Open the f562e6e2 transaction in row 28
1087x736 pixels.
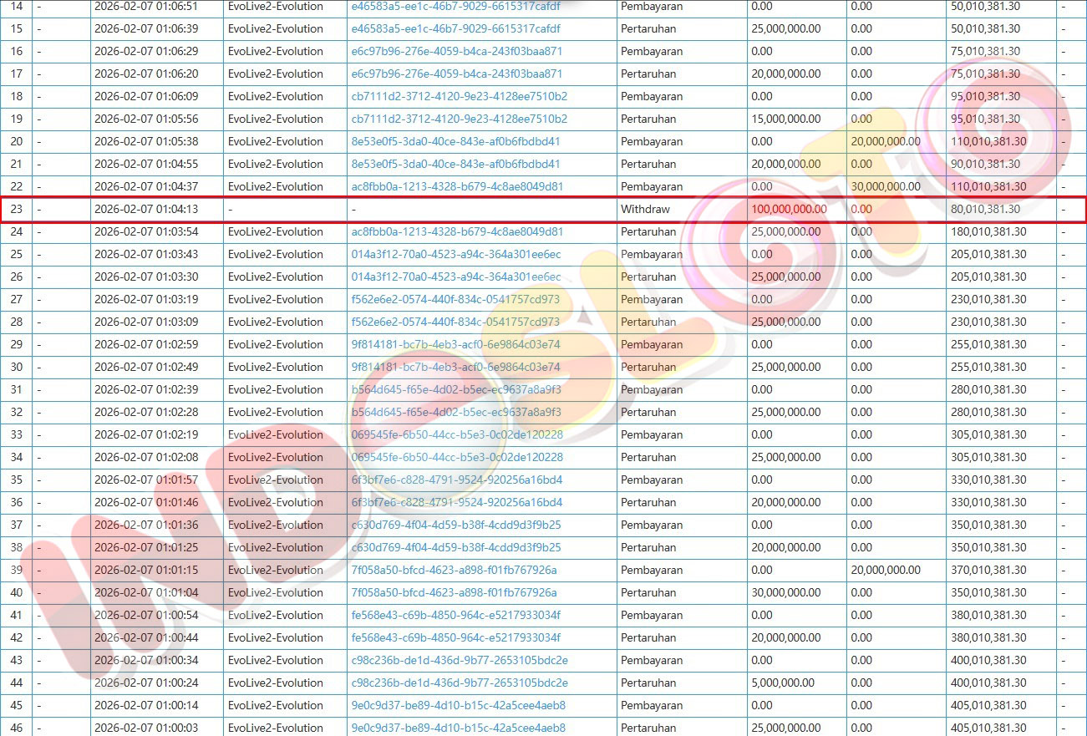[455, 322]
